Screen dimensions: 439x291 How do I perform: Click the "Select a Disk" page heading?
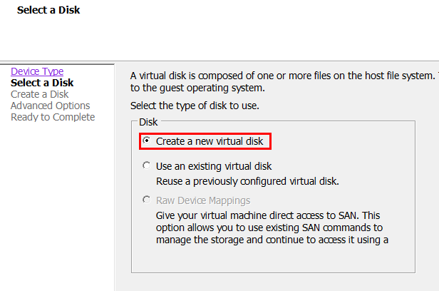pos(48,11)
